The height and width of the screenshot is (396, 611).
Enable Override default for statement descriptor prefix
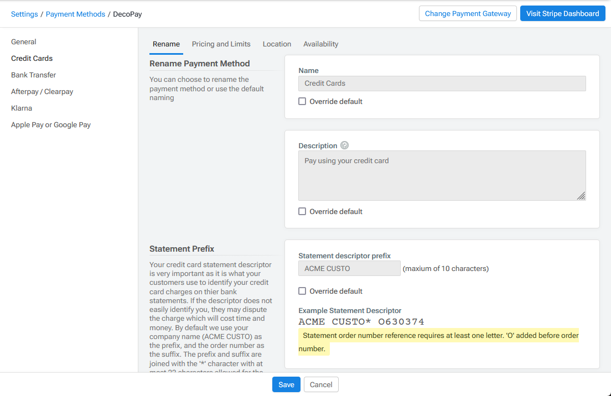(302, 291)
